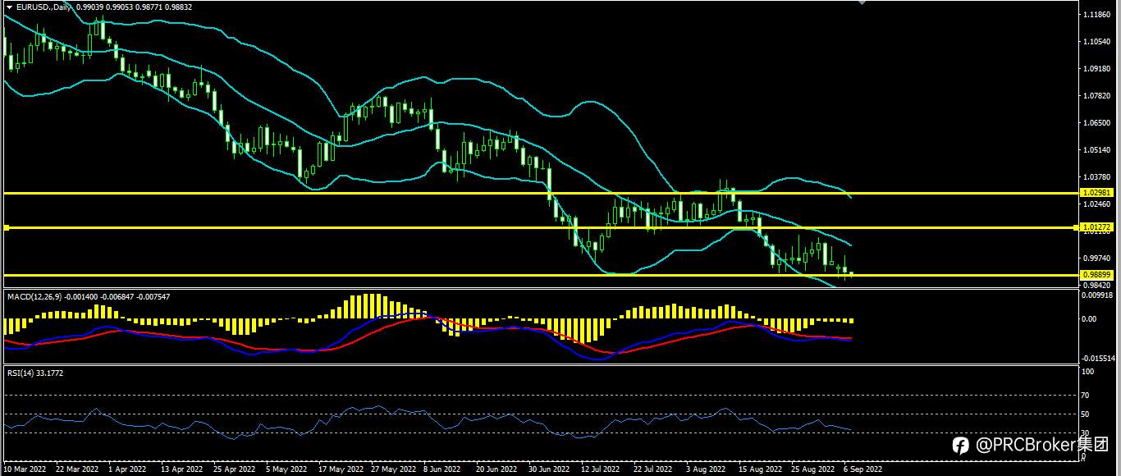Screen dimensions: 1121x476
Task: Click the gray chart shift triangle marker
Action: coord(862,3)
